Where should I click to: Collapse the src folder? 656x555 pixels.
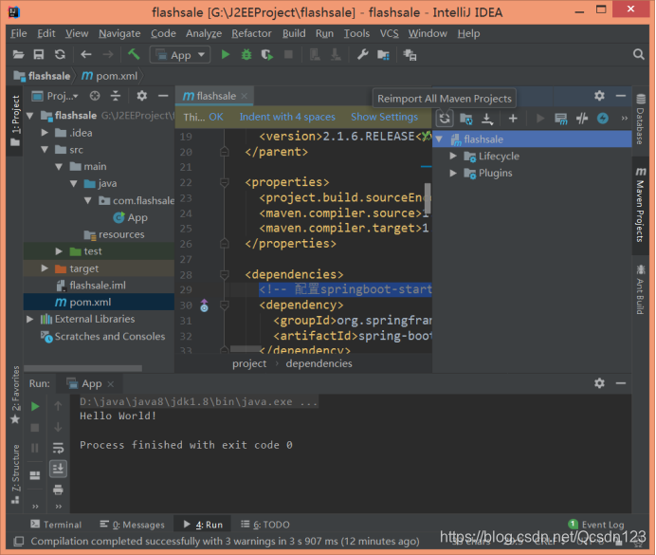(x=45, y=150)
